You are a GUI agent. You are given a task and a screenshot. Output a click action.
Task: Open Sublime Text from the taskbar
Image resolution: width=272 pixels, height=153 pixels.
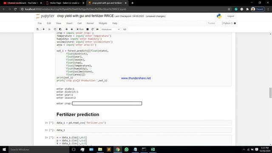109,149
